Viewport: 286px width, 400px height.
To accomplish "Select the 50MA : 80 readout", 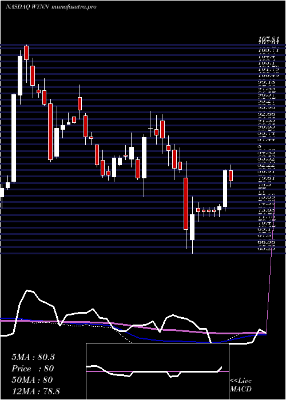I will (x=32, y=380).
